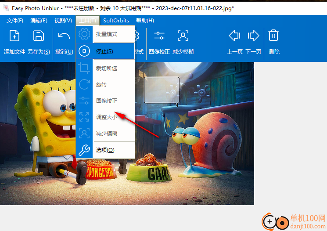
Task: Click the crop icon beside 裁切所选
Action: tap(84, 68)
